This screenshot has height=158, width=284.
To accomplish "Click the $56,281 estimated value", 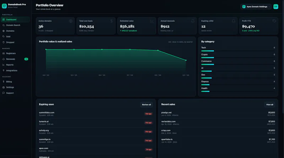I will point(127,26).
